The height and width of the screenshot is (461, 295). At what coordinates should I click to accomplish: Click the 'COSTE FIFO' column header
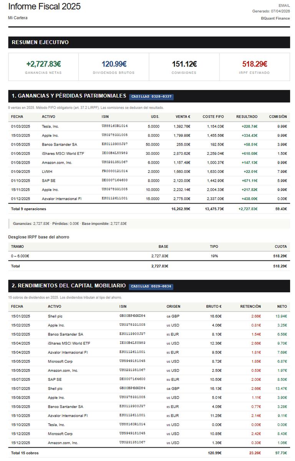point(213,116)
